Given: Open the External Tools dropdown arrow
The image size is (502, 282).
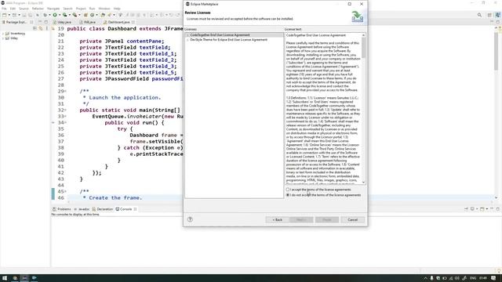Looking at the screenshot, I should point(79,15).
